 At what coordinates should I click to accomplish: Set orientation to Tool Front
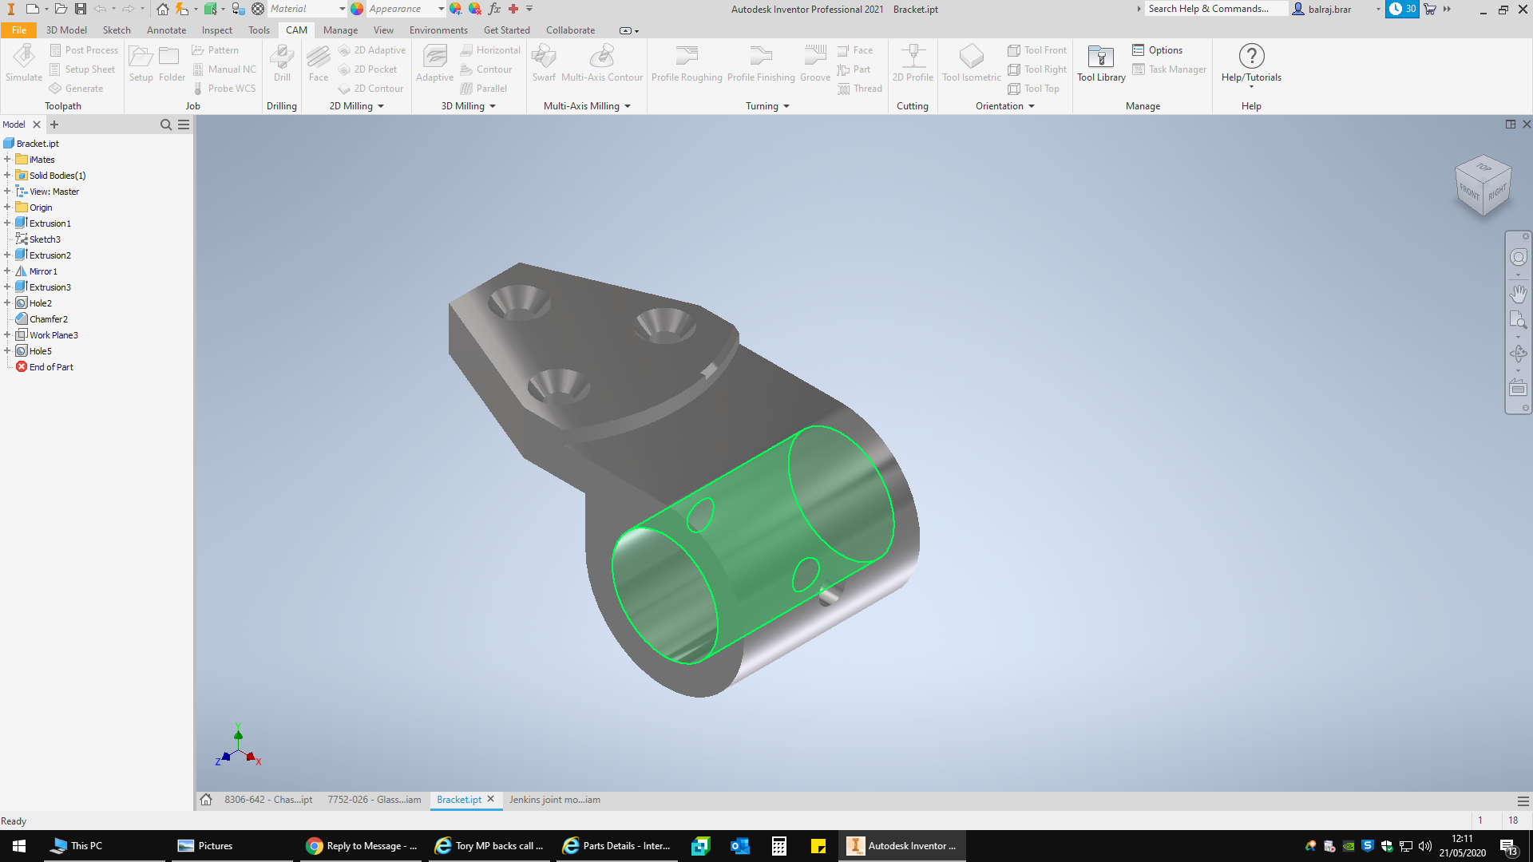coord(1037,50)
